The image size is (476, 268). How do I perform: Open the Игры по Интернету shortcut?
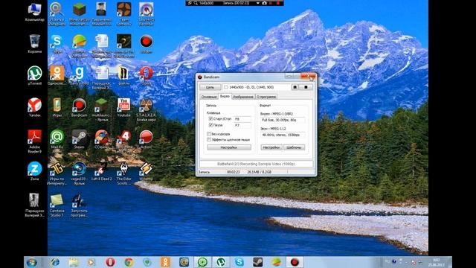tap(57, 173)
